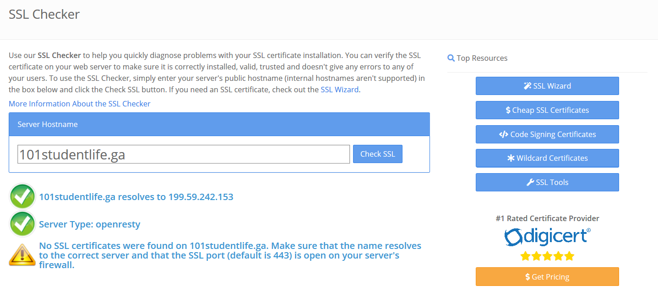The image size is (658, 296).
Task: Click the magic wand icon on SSL Wizard
Action: pyautogui.click(x=527, y=86)
